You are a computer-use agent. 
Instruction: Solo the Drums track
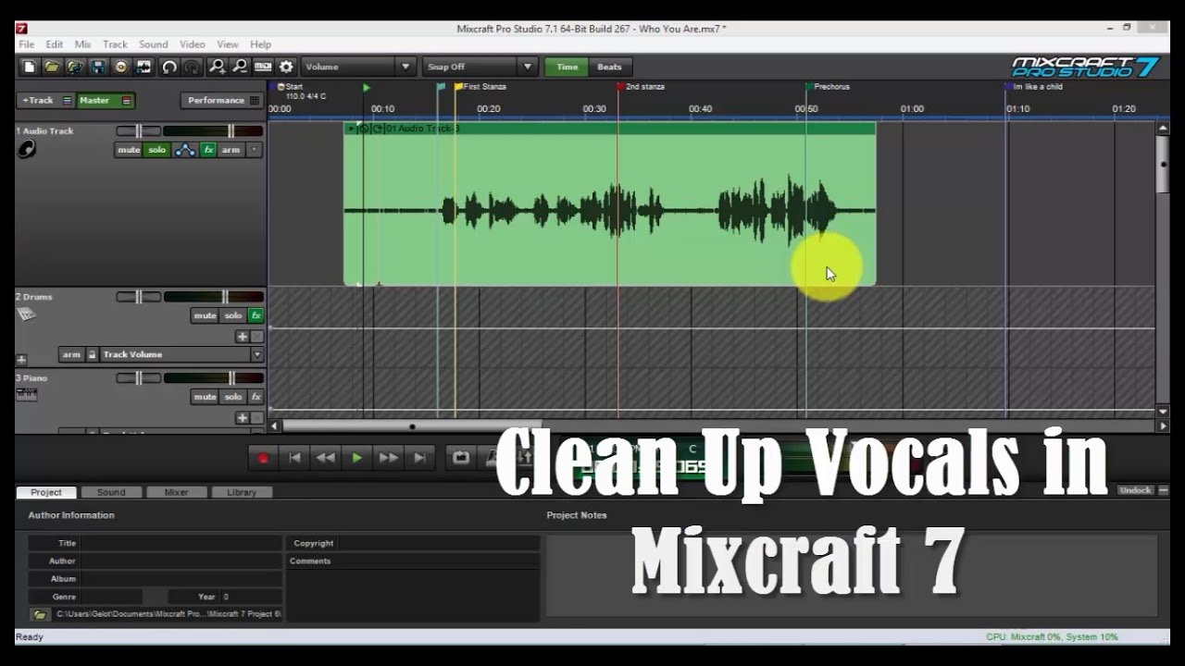pos(233,315)
